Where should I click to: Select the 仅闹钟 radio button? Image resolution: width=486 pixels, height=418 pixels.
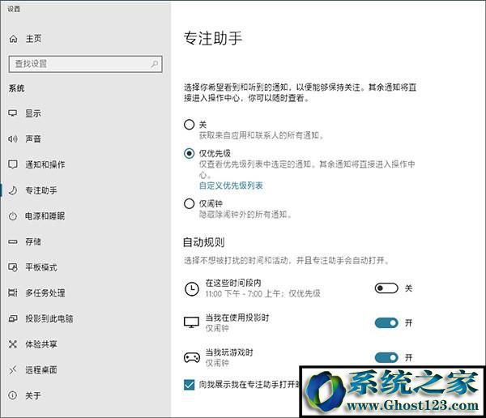[189, 203]
